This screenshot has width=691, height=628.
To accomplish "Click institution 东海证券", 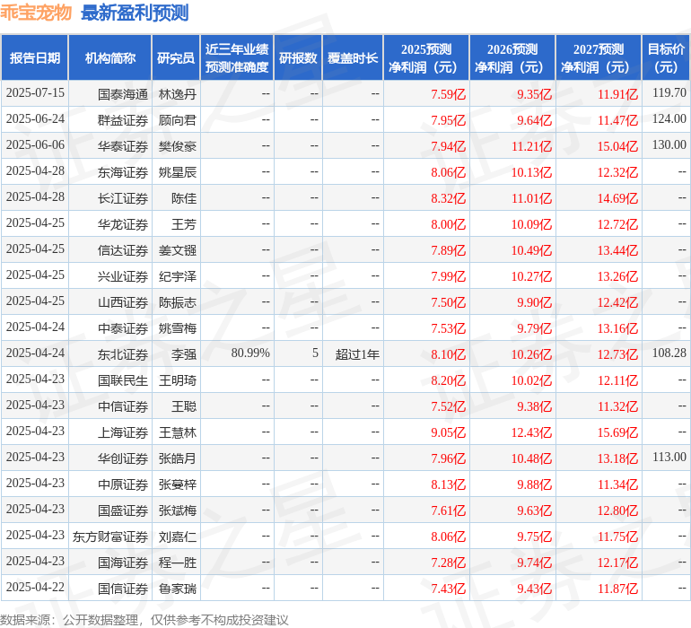I will point(123,172).
